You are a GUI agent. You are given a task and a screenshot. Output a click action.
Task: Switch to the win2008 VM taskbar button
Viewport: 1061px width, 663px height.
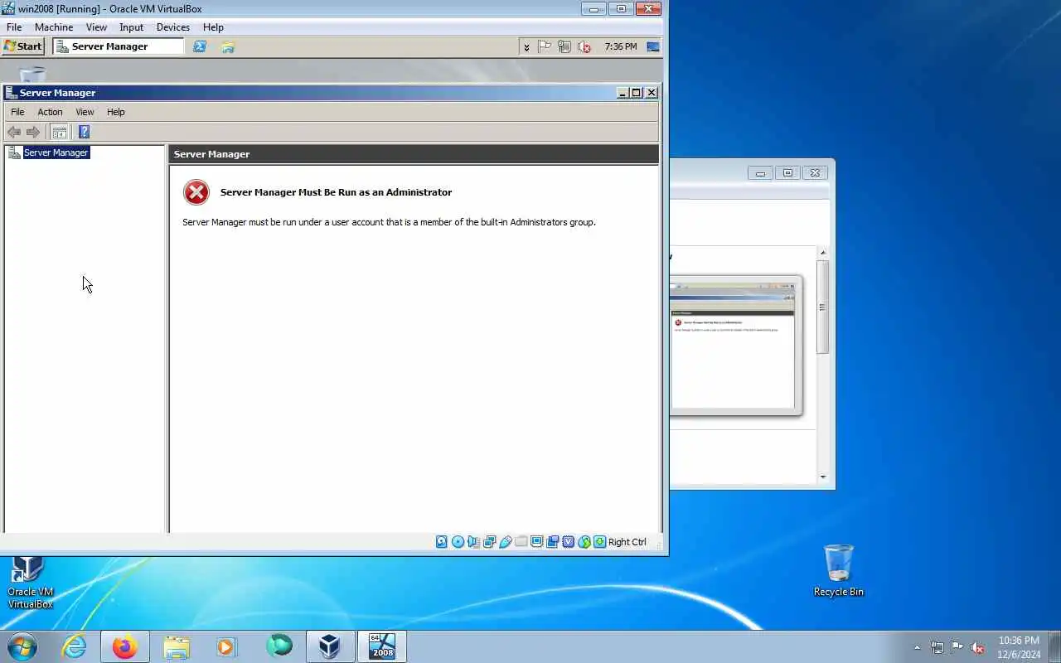[x=382, y=646]
